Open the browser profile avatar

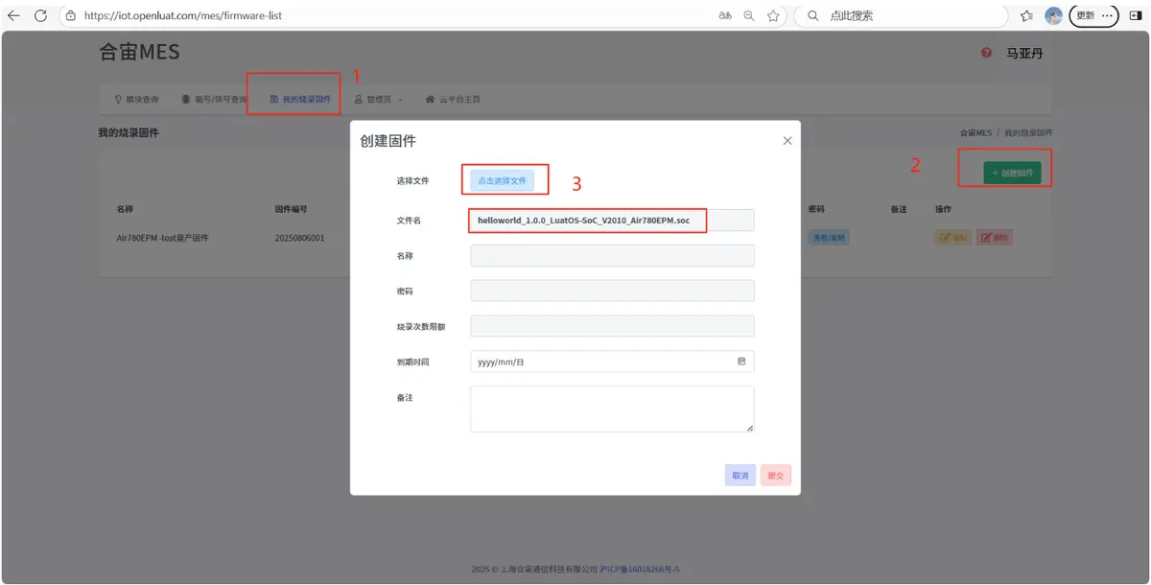[1054, 15]
